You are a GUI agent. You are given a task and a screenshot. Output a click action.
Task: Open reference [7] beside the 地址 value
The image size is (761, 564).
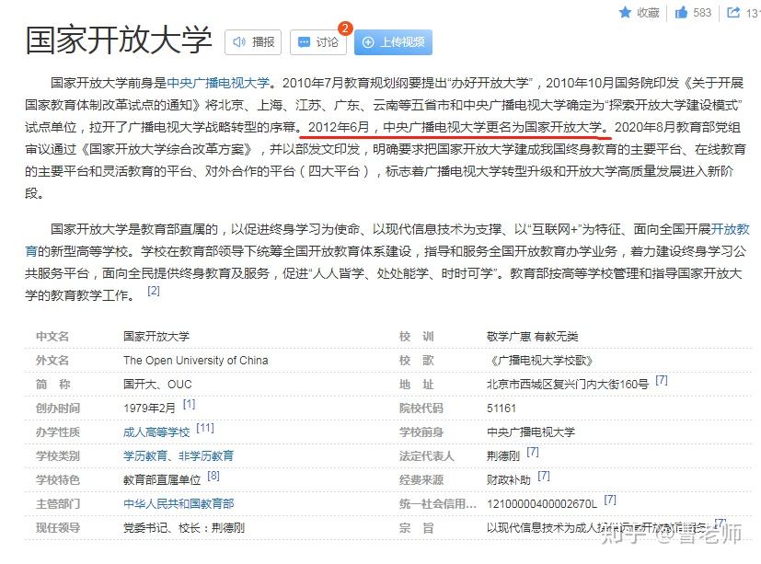pyautogui.click(x=662, y=380)
